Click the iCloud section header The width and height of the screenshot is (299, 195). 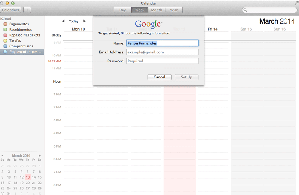tap(6, 19)
